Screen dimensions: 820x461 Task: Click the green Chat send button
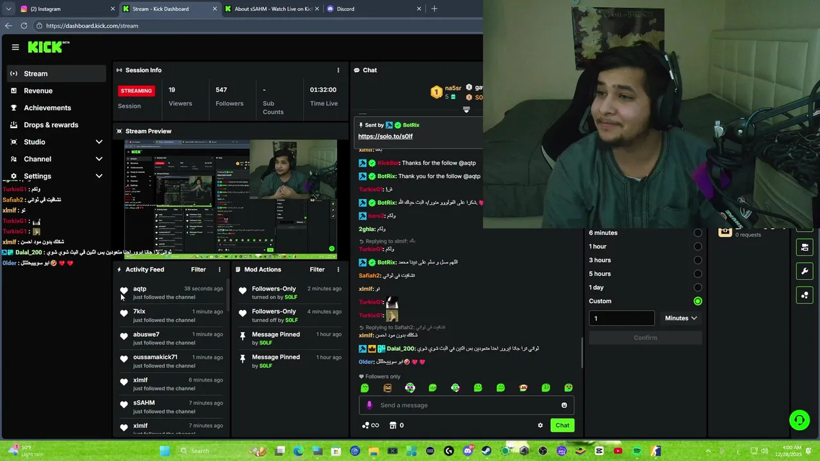[562, 425]
